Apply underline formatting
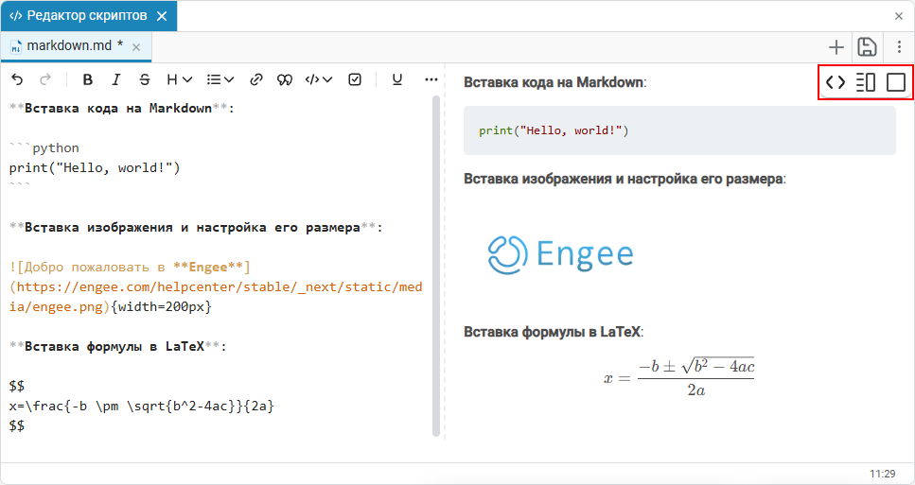This screenshot has width=915, height=485. [x=397, y=79]
